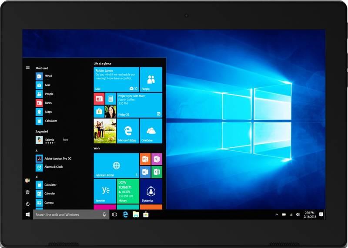Open the Excel tile
Image resolution: width=348 pixels, height=248 pixels.
pos(157,172)
